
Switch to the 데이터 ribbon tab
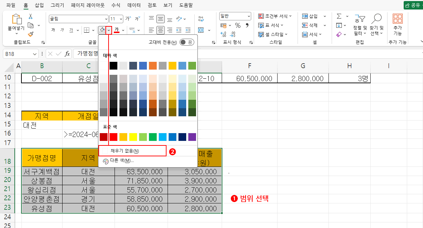click(x=134, y=5)
